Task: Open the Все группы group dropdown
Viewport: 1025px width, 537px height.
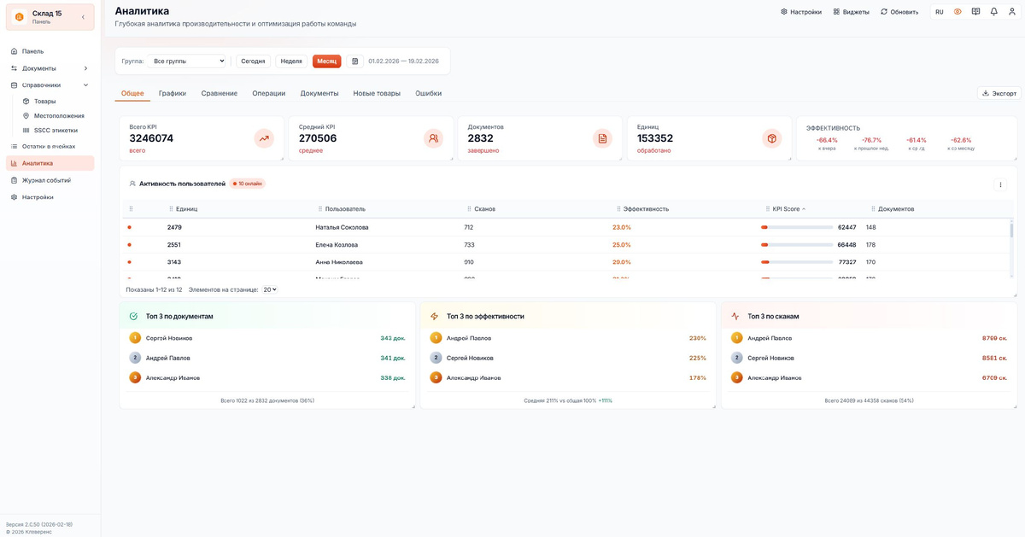Action: point(186,61)
